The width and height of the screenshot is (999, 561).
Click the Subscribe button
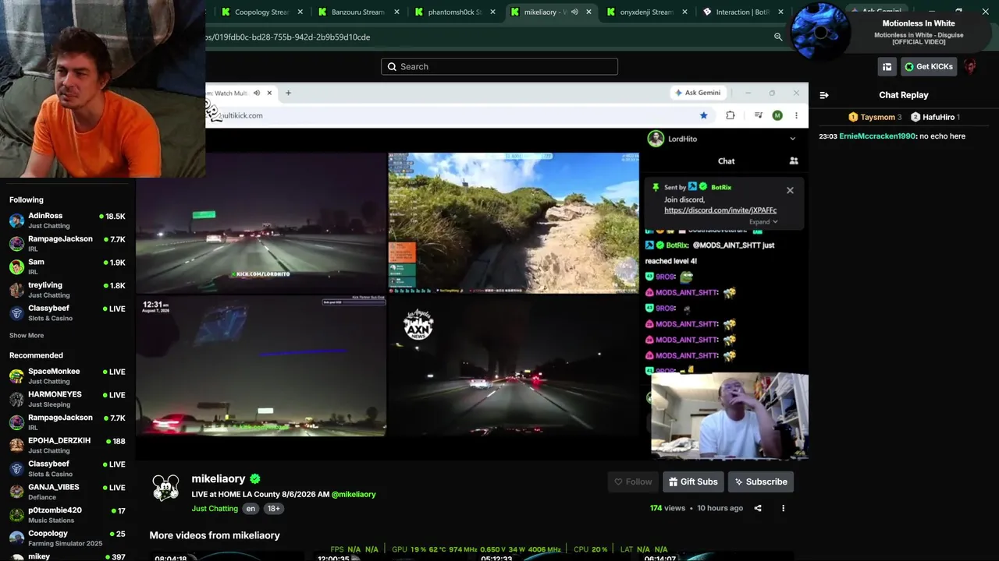[761, 482]
